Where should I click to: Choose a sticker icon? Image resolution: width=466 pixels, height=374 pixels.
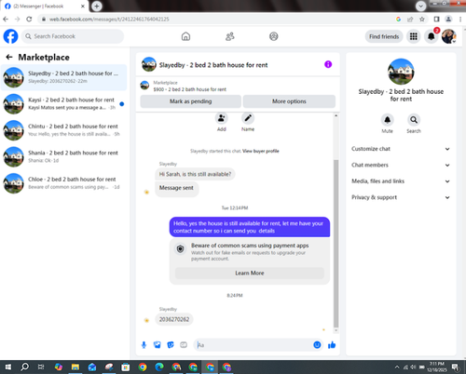click(x=171, y=345)
